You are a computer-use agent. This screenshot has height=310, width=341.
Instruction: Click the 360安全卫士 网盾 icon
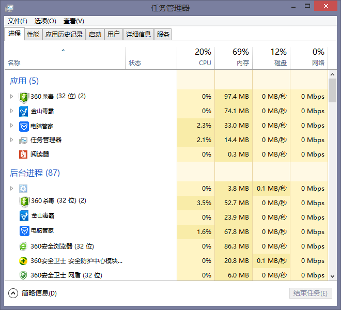(23, 275)
